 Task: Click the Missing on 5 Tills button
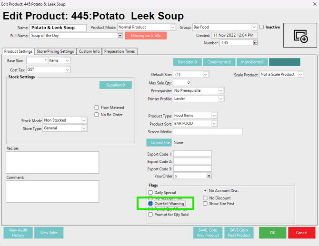coord(143,36)
